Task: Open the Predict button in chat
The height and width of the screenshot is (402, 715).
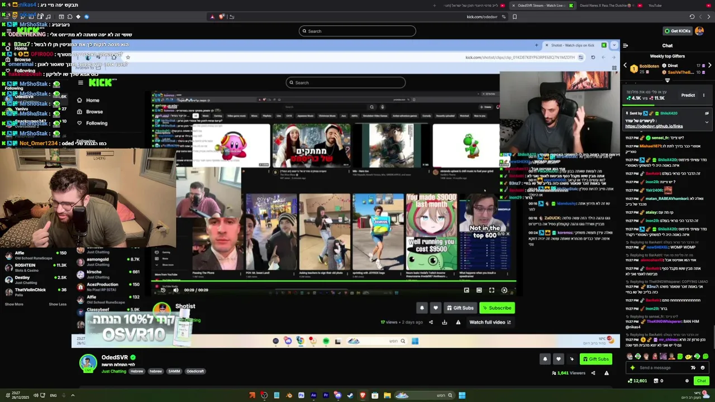Action: click(688, 95)
